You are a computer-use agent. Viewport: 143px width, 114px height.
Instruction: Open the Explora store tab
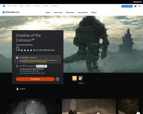[94, 13]
